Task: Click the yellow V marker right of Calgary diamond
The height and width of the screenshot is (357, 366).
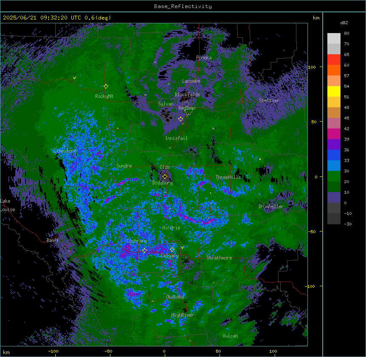Action: tap(182, 248)
